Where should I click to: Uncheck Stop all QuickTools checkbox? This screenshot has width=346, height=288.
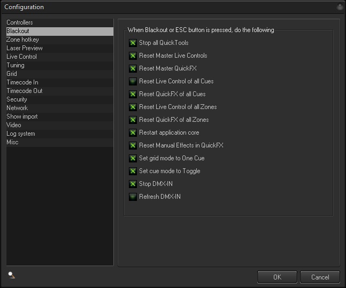point(133,43)
